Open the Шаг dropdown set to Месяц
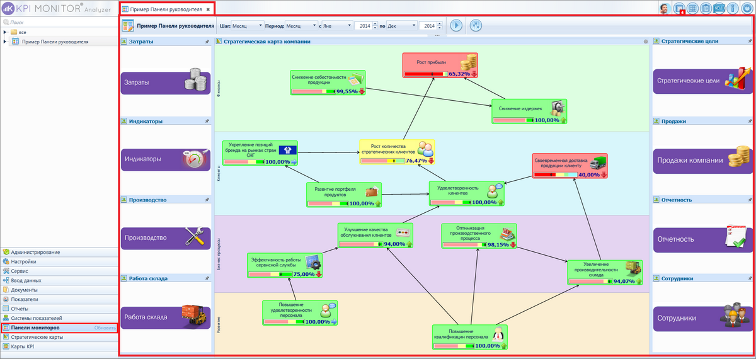 pyautogui.click(x=248, y=26)
